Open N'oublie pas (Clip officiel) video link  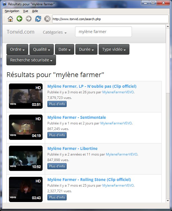point(92,86)
